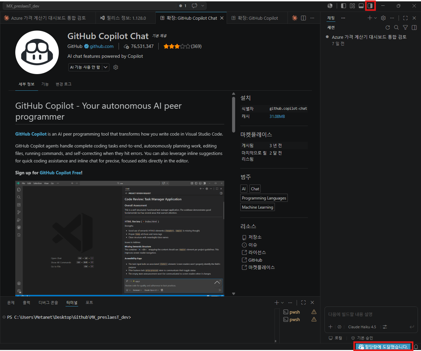
Task: Select the 세부 정보 tab
Action: [x=27, y=84]
